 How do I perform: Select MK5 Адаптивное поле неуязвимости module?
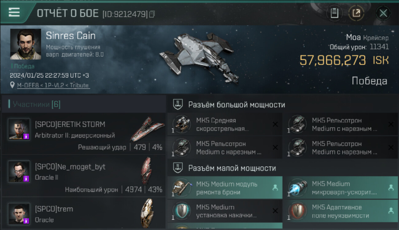point(341,211)
